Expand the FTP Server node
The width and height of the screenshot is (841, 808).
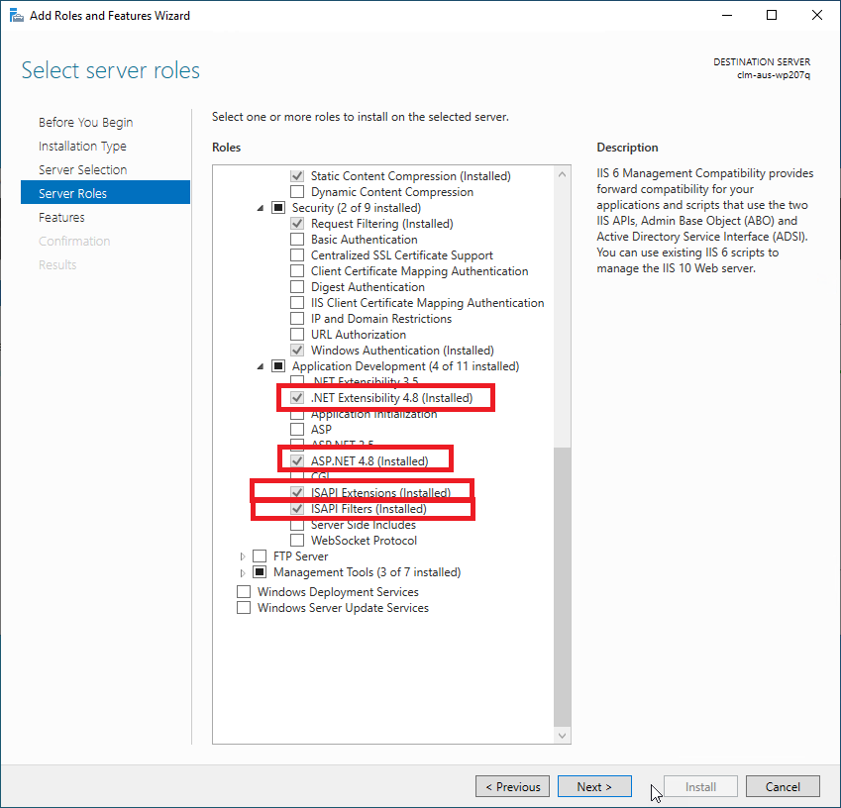(x=243, y=556)
